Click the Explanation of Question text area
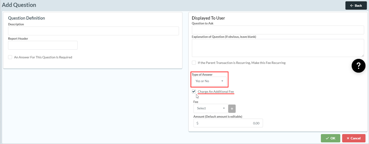Image resolution: width=369 pixels, height=144 pixels. (x=278, y=48)
